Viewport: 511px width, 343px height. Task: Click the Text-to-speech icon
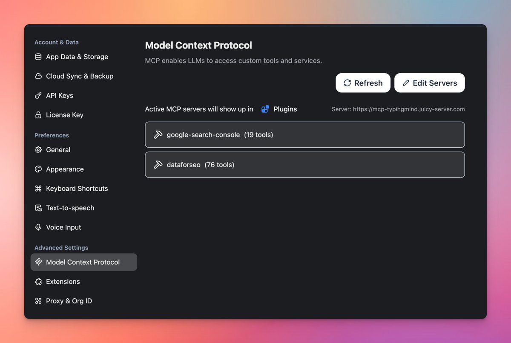(x=38, y=208)
